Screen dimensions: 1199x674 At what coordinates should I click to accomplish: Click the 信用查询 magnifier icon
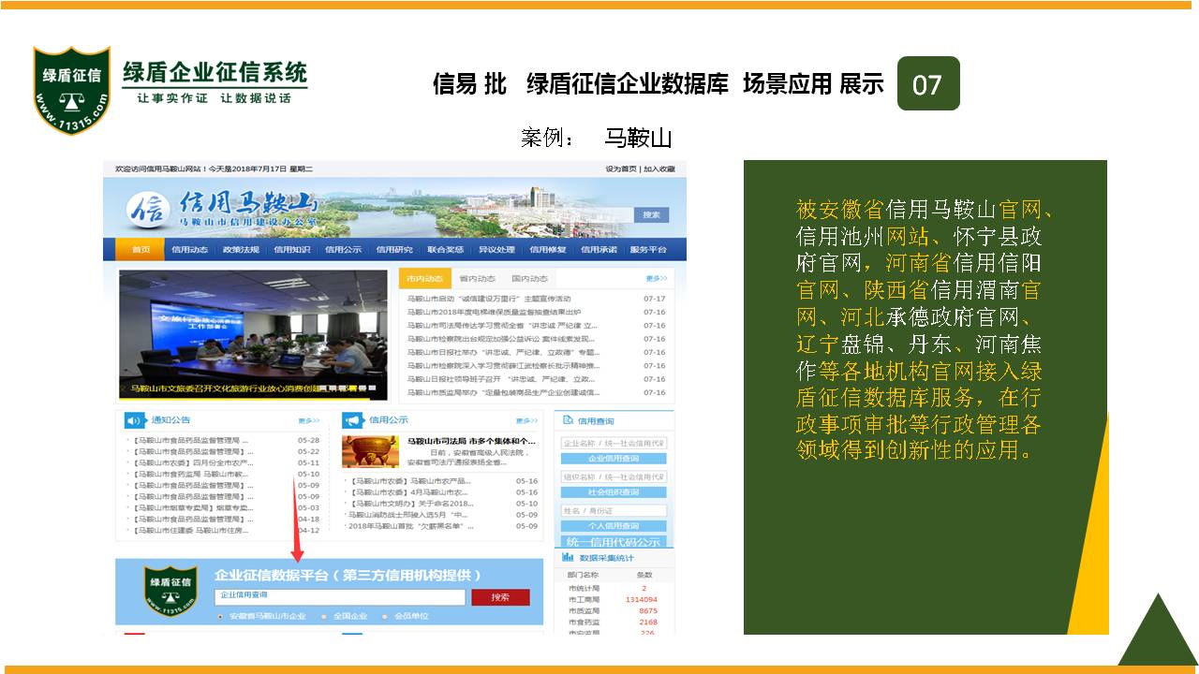tap(568, 421)
